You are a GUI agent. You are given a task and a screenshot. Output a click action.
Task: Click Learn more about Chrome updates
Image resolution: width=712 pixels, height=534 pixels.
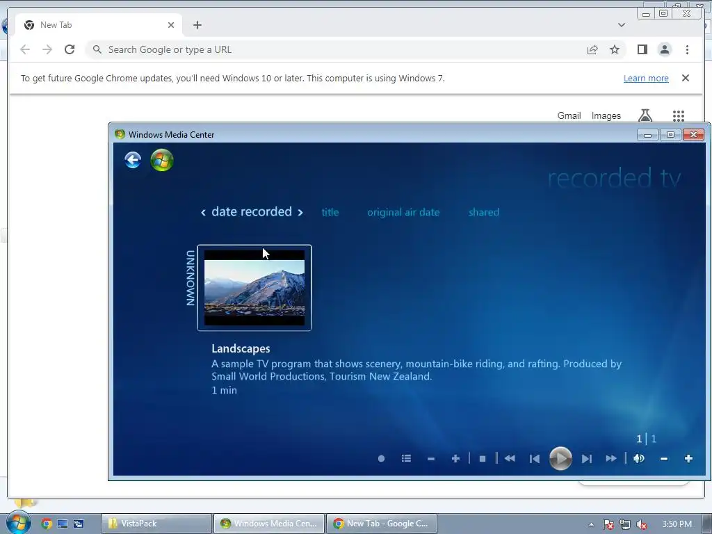[646, 78]
